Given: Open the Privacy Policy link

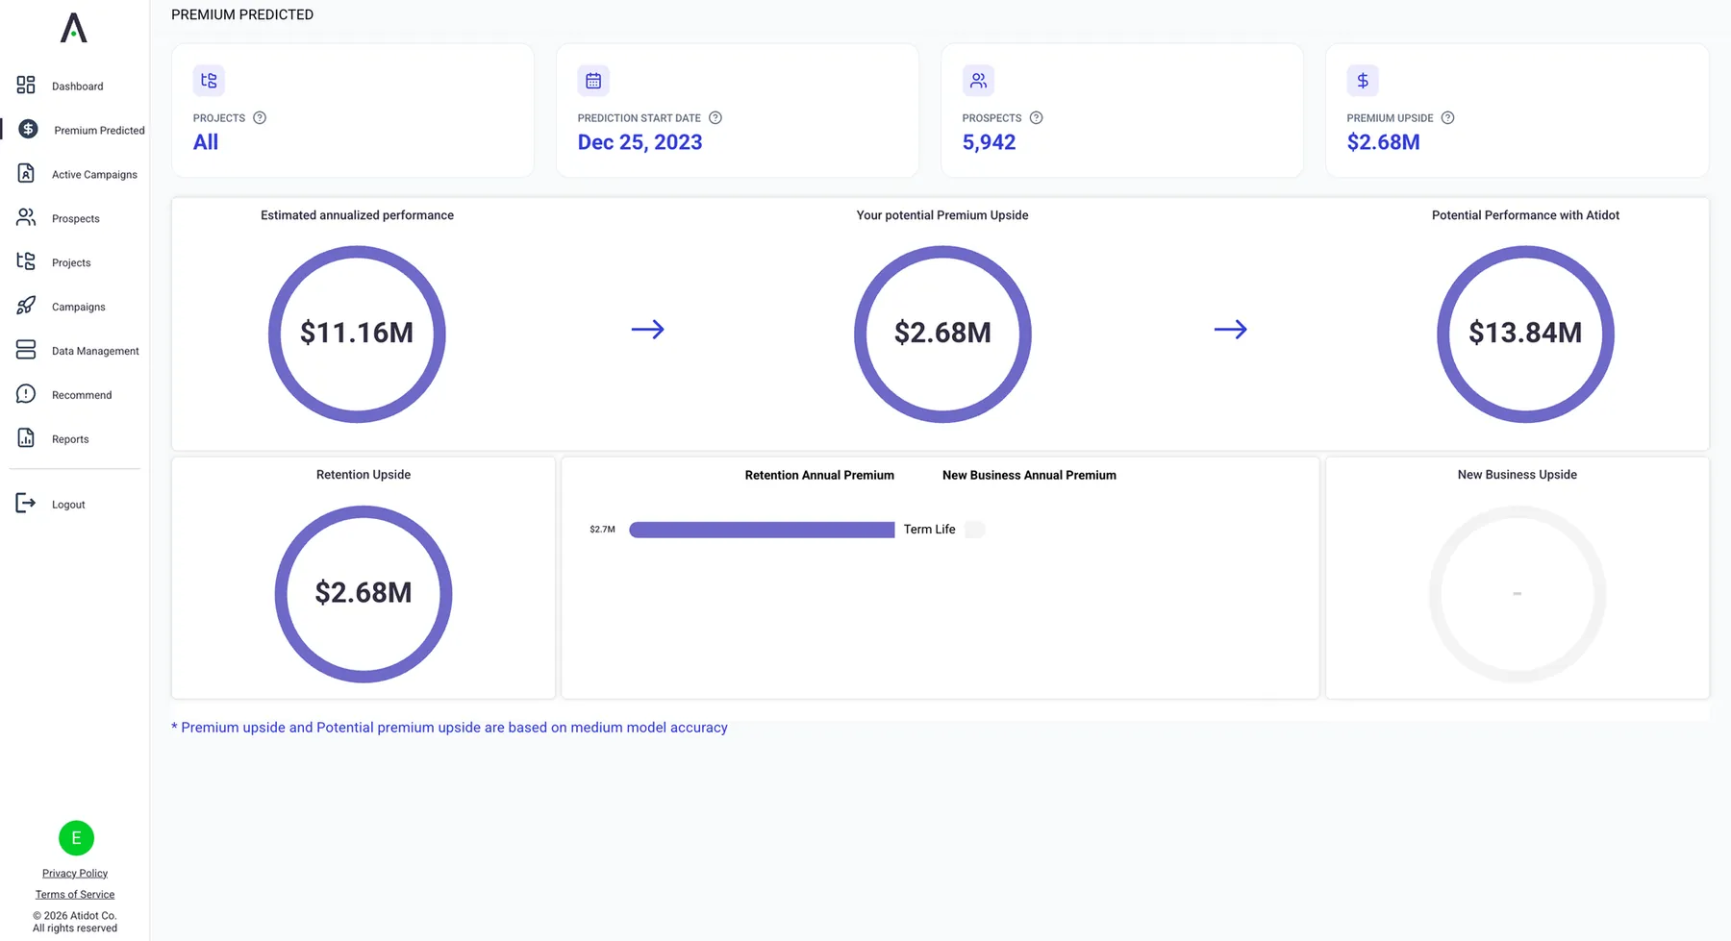Looking at the screenshot, I should [x=75, y=873].
